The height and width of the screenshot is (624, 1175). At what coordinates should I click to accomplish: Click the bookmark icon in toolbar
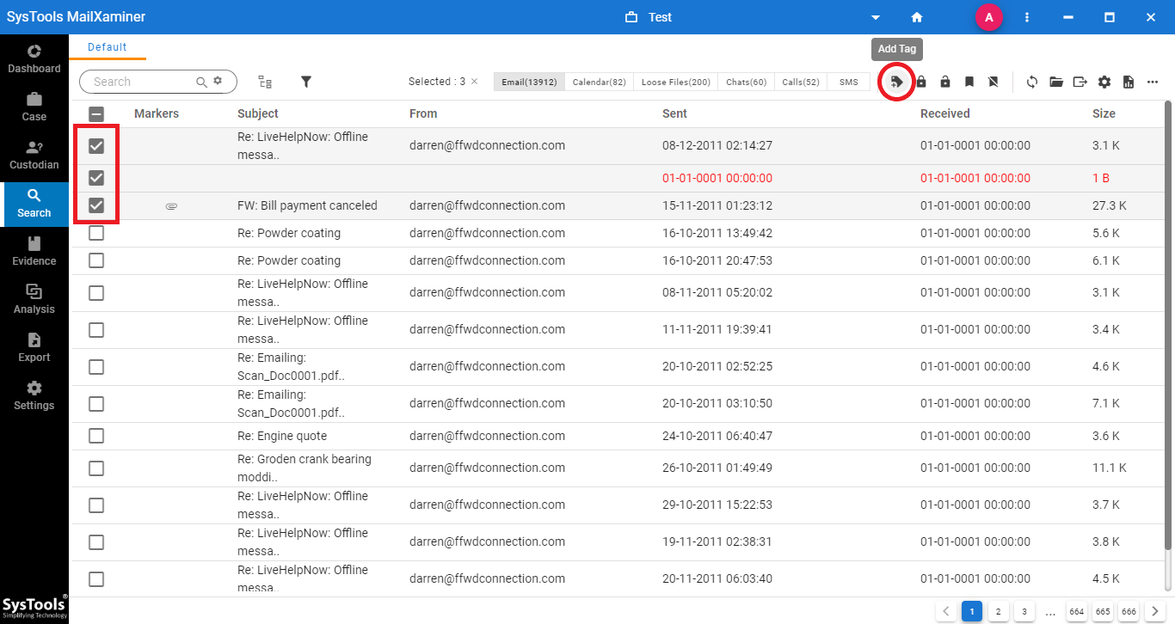point(969,82)
